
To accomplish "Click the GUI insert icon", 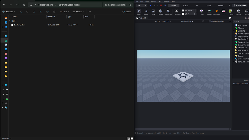I will [223, 11].
